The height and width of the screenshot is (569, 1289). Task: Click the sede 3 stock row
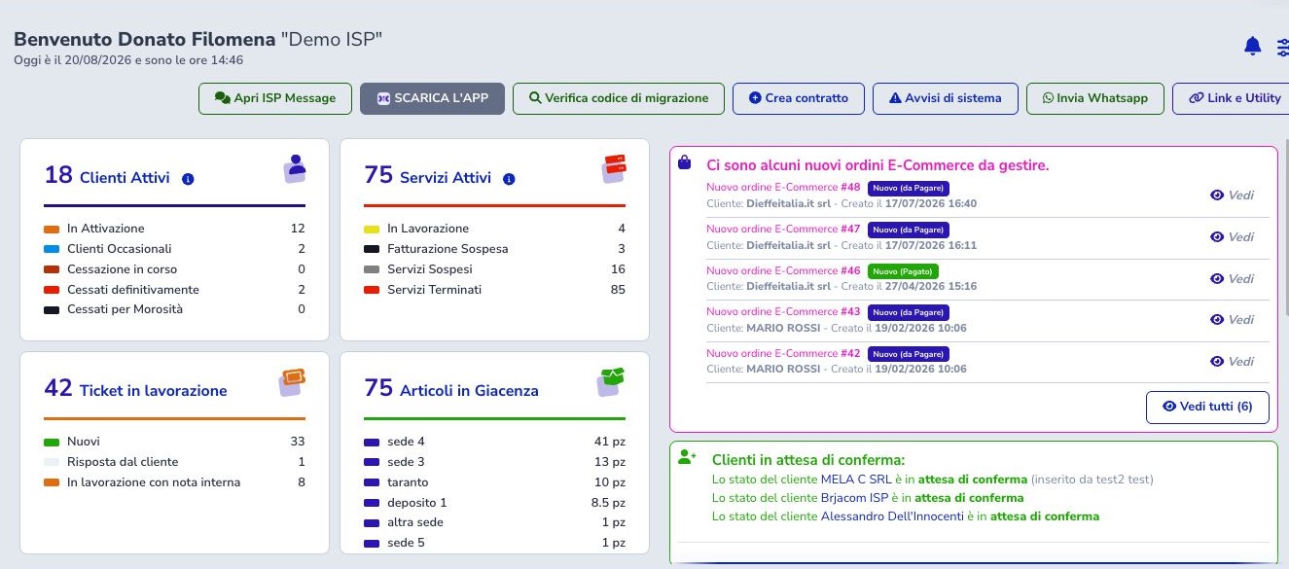coord(494,462)
